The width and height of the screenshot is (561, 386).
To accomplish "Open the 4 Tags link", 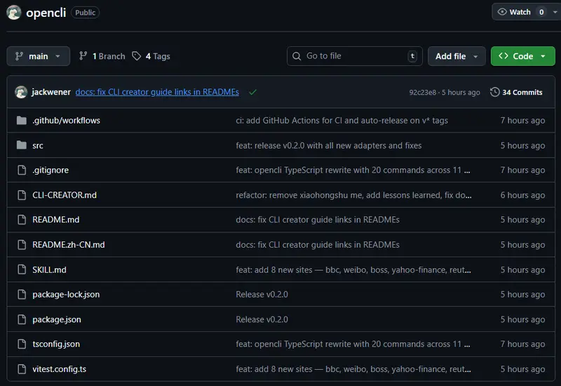I will (x=151, y=56).
